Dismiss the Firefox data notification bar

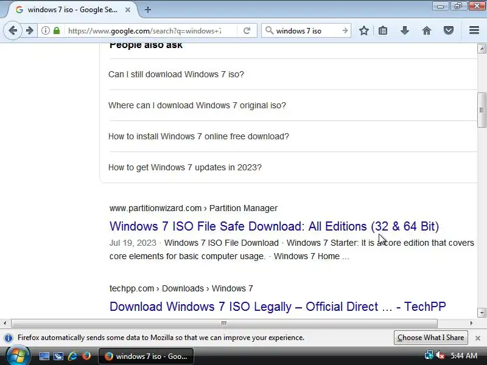click(478, 338)
